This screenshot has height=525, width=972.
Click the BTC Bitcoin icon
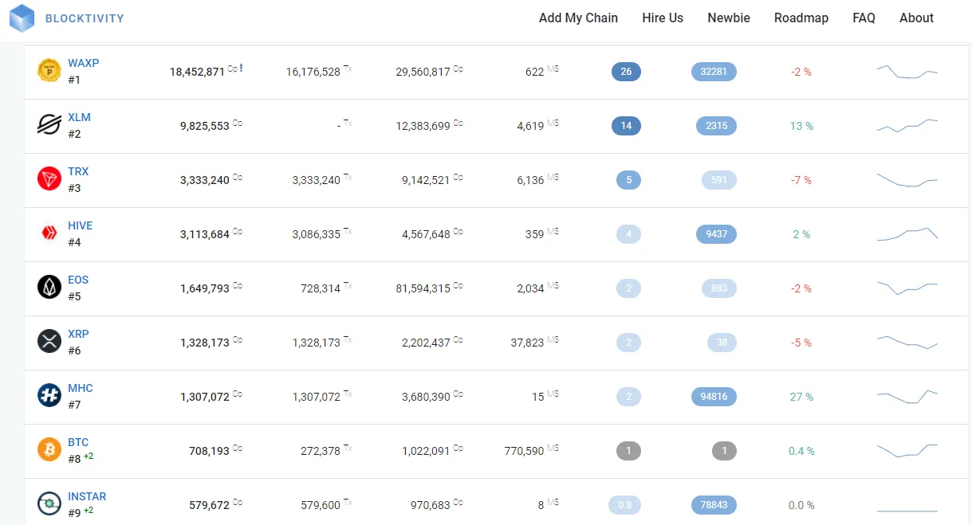49,450
